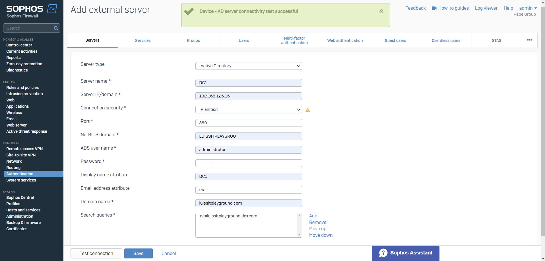The image size is (545, 261).
Task: Click the Server IP/domain field
Action: [x=249, y=96]
